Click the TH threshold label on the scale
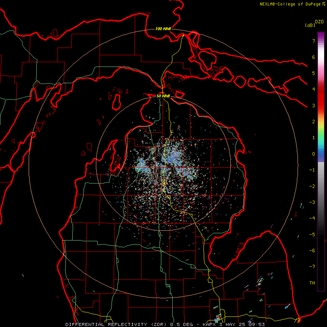Image resolution: width=327 pixels, height=327 pixels. point(312,283)
